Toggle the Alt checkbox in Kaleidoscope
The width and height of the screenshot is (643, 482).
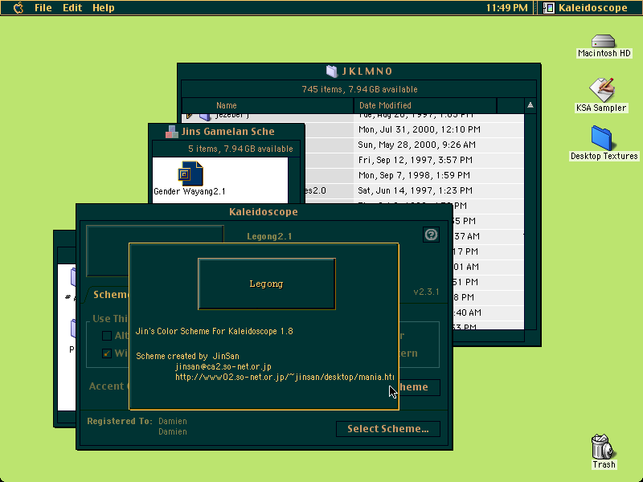pos(107,336)
